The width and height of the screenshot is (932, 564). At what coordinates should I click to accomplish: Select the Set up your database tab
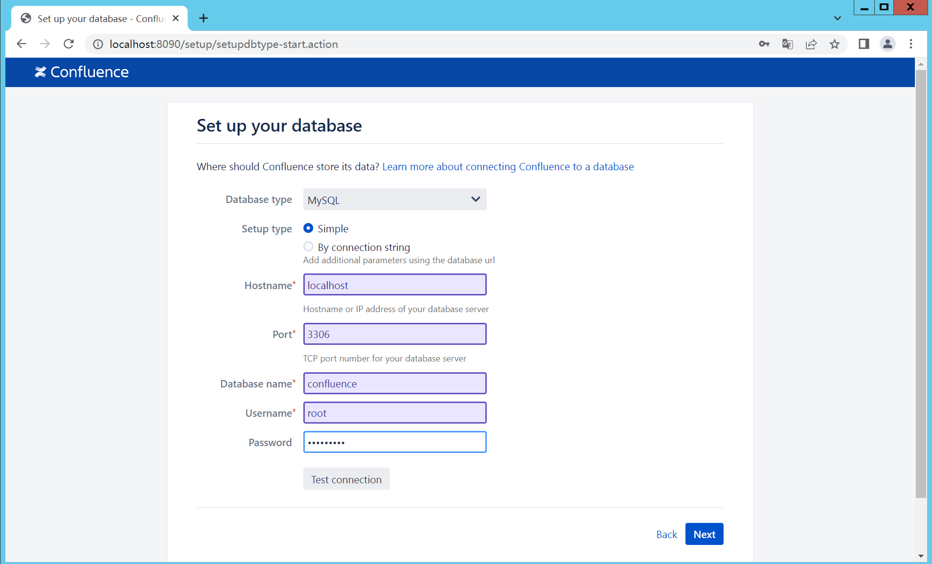(100, 19)
